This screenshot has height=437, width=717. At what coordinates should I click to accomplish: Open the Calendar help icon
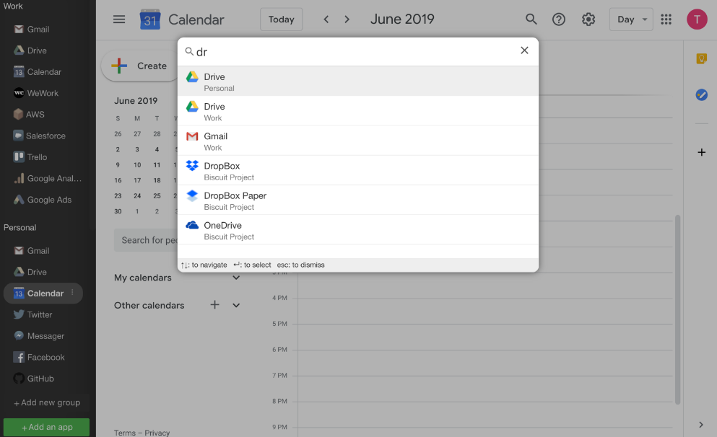[x=559, y=19]
